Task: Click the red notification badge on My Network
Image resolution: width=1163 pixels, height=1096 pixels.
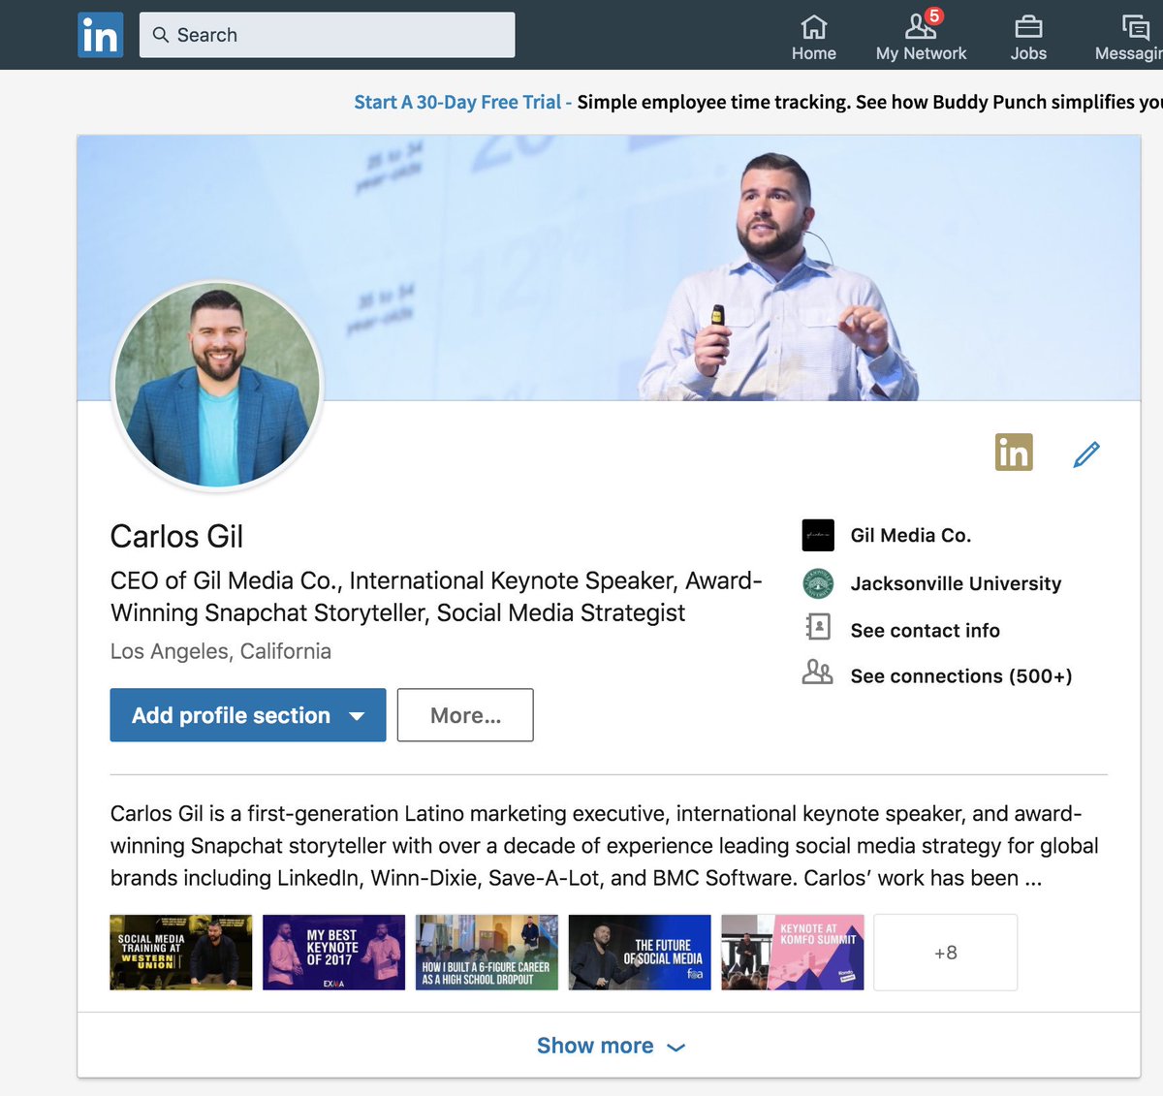Action: pyautogui.click(x=934, y=16)
